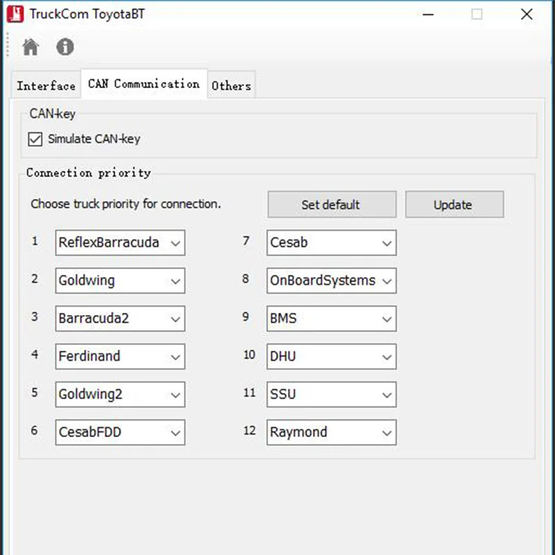
Task: Open priority 9 BMS dropdown
Action: 332,318
